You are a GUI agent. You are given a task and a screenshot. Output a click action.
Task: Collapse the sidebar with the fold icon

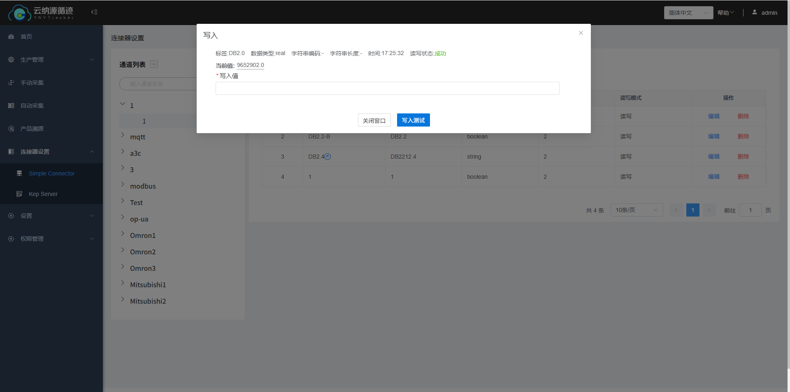coord(94,12)
